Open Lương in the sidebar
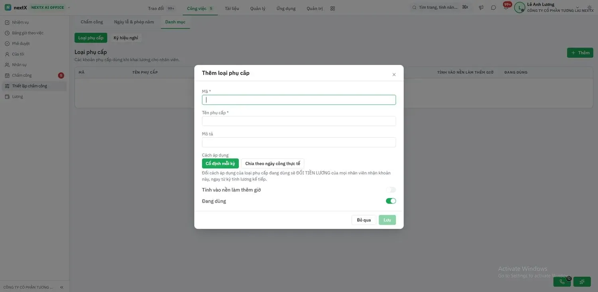This screenshot has height=292, width=598. point(35,97)
